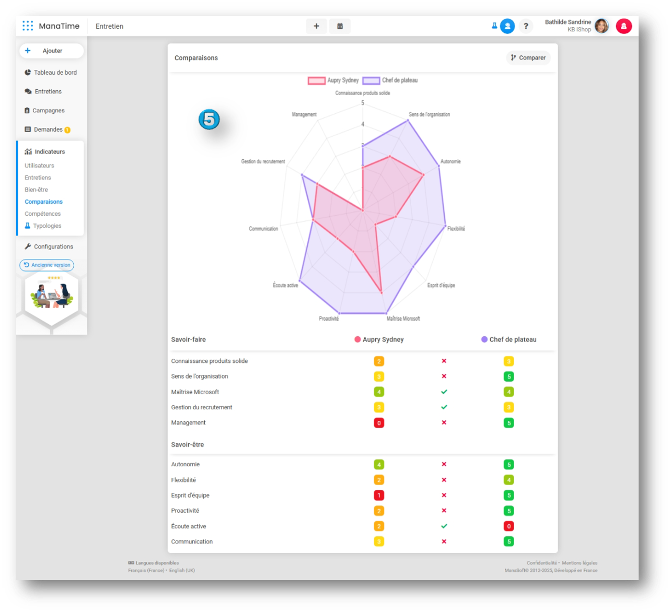Viewport: 671px width, 613px height.
Task: Click the Savoir-être section heading
Action: tap(187, 445)
